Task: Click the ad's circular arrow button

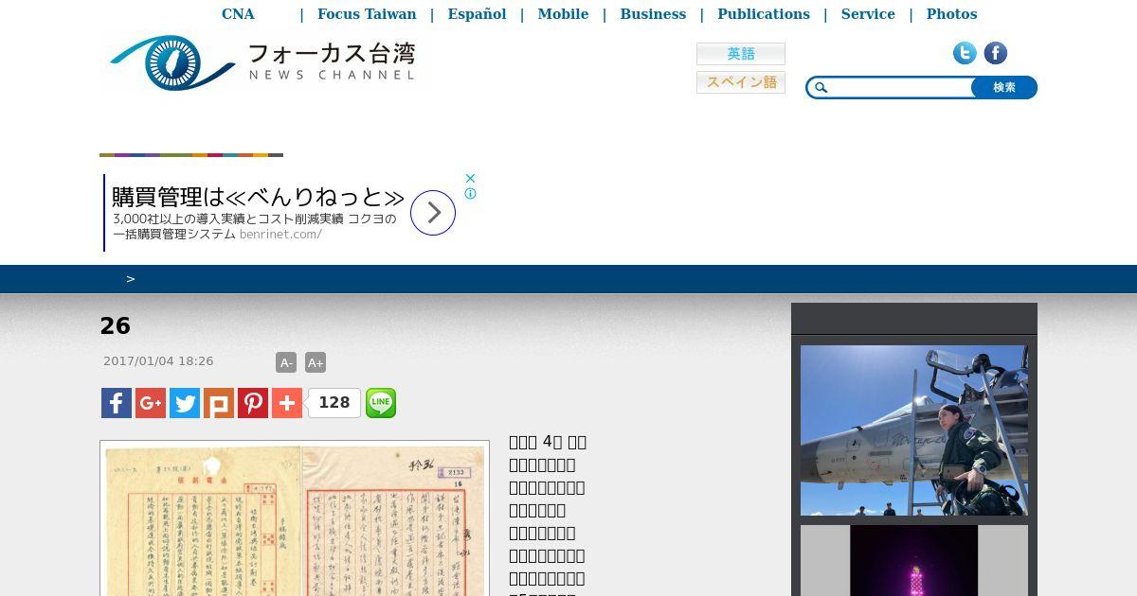Action: [x=433, y=213]
